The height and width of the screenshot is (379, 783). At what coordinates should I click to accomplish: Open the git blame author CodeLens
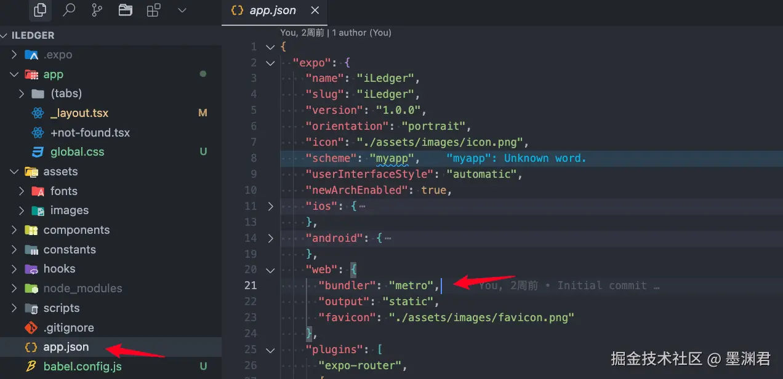pyautogui.click(x=335, y=33)
